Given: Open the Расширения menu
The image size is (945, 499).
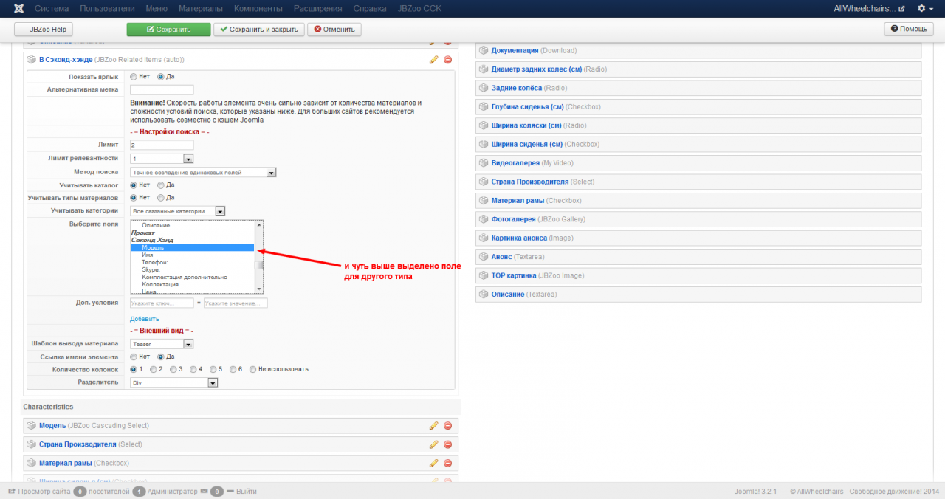Looking at the screenshot, I should tap(317, 9).
